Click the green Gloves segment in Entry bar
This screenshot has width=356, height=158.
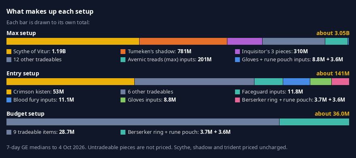tap(321, 82)
